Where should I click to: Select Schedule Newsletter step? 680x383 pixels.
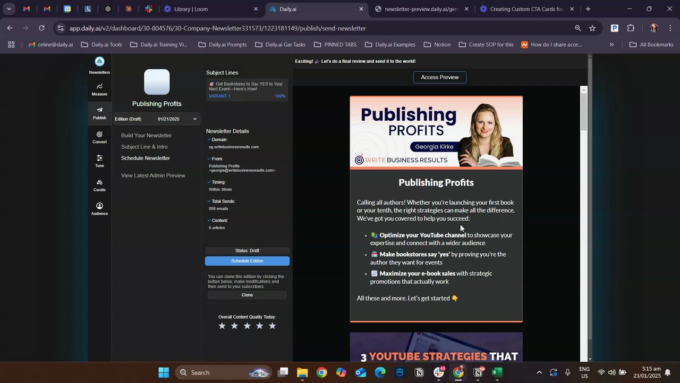point(146,158)
